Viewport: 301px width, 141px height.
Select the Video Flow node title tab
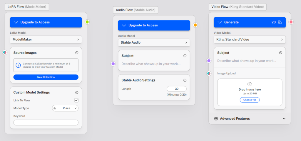pyautogui.click(x=238, y=7)
